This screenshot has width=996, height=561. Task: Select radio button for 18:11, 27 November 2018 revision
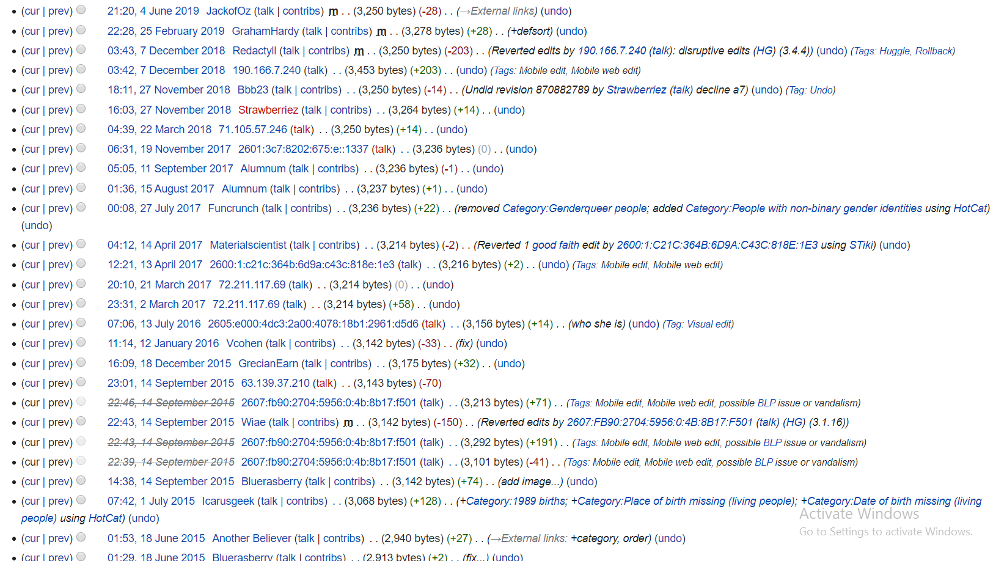pos(81,89)
